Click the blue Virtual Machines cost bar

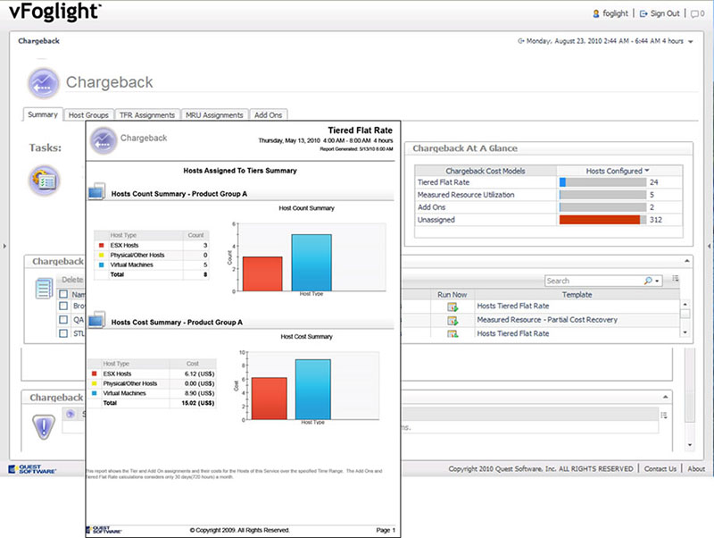[313, 390]
